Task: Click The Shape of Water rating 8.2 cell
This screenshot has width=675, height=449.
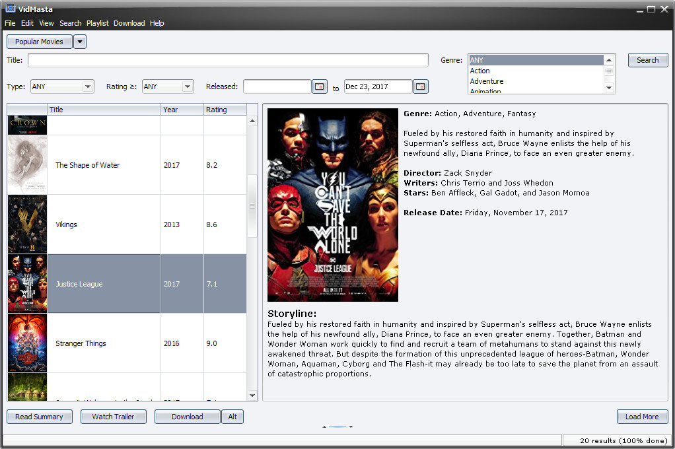Action: click(225, 165)
